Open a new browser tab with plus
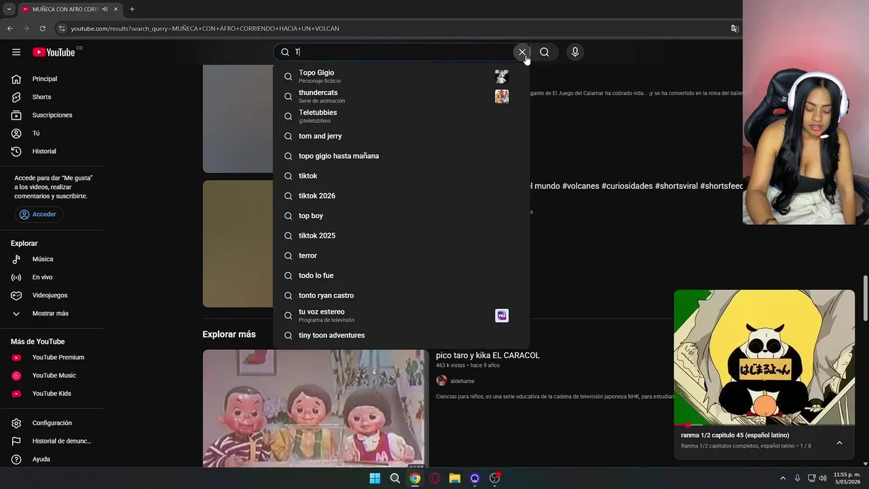 (x=132, y=10)
